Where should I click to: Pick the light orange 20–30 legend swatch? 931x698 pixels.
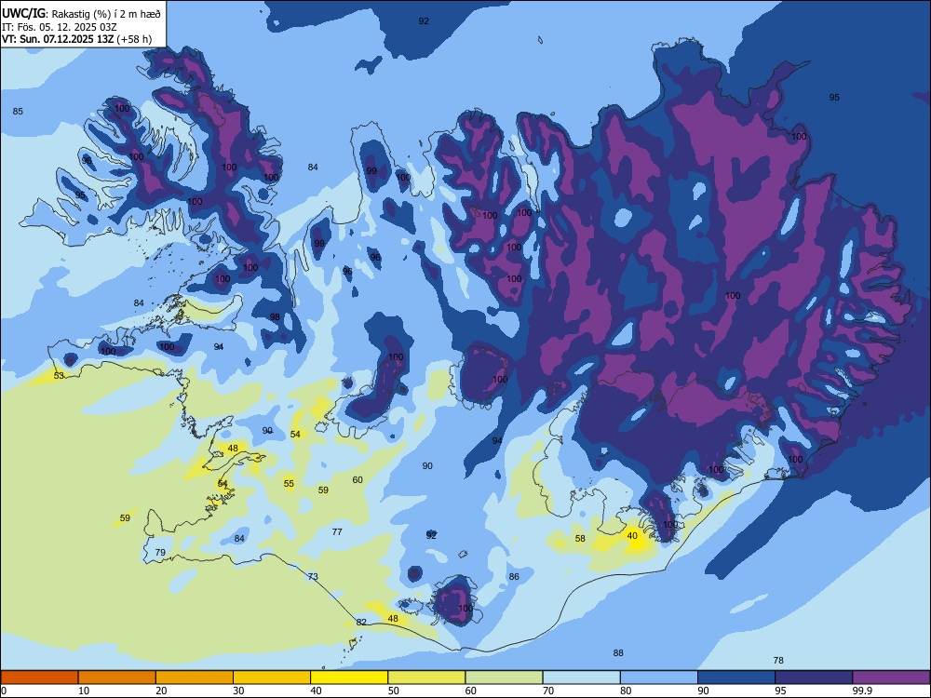(195, 678)
